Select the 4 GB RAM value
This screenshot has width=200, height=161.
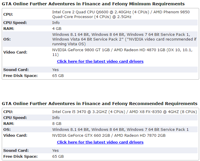[57, 29]
